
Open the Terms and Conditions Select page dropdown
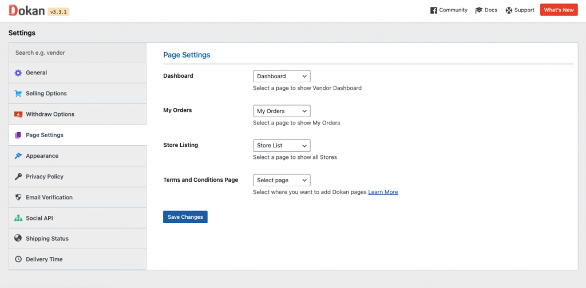(x=282, y=180)
